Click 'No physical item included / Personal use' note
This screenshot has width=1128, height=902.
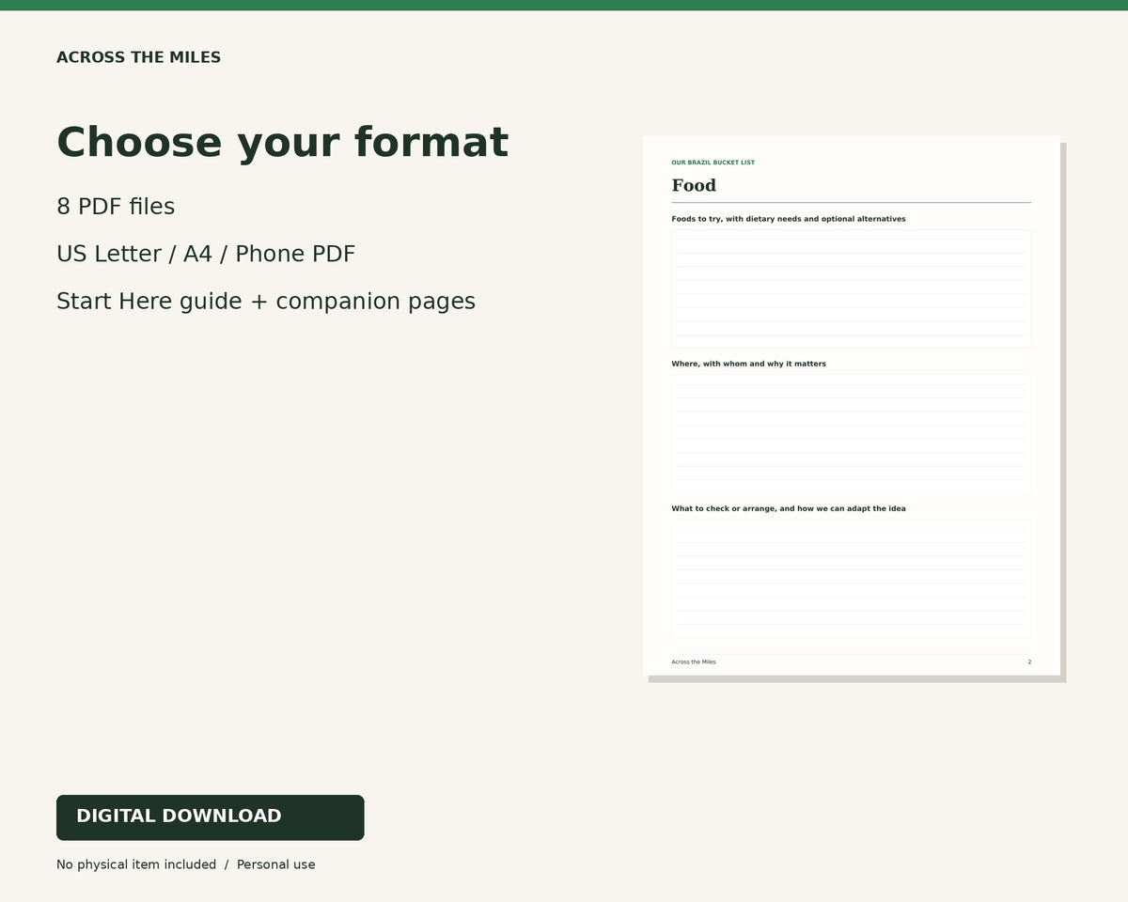point(186,864)
